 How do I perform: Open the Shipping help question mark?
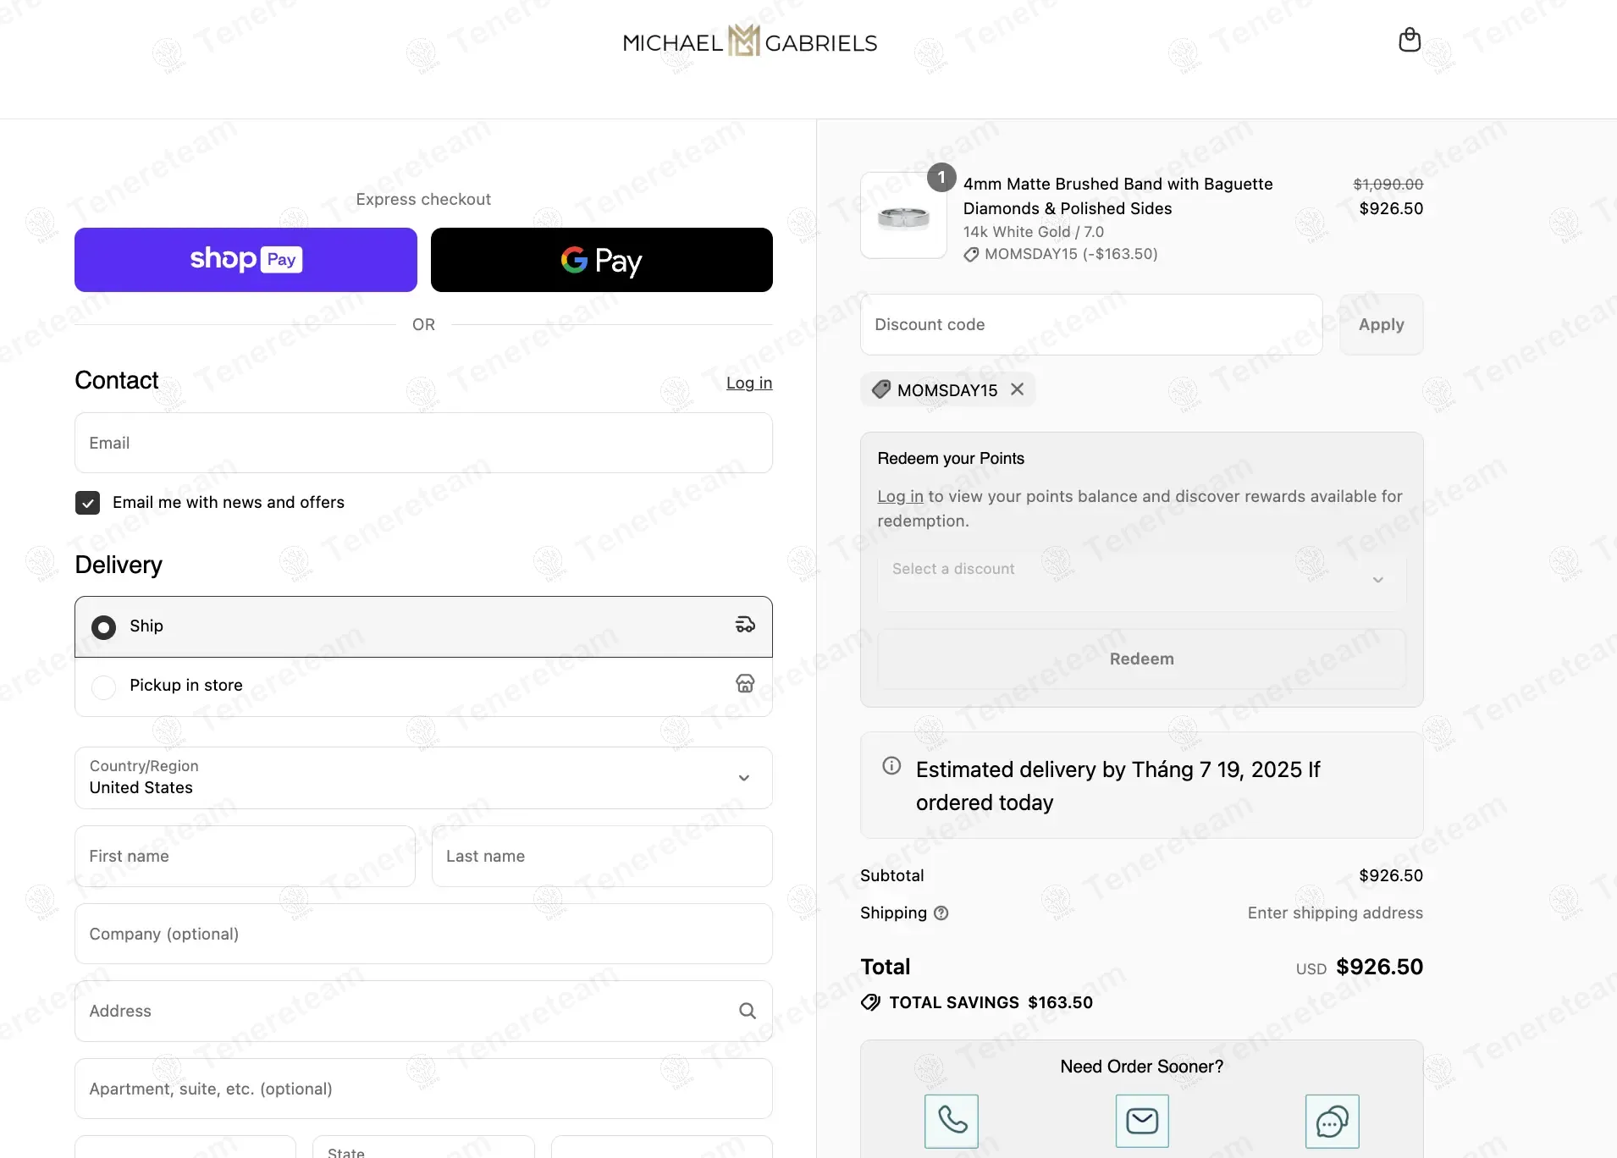[x=941, y=913]
